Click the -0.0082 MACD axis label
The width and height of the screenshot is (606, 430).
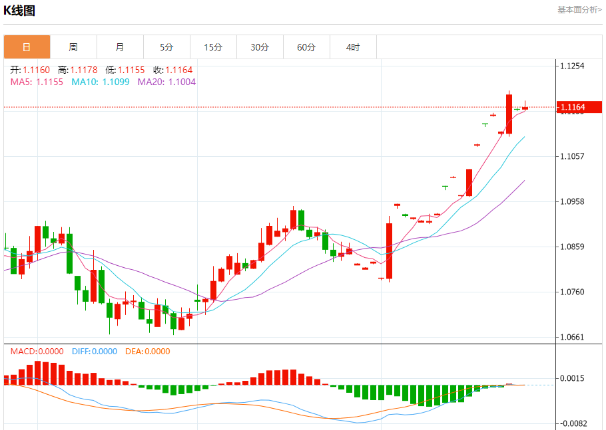(x=573, y=423)
